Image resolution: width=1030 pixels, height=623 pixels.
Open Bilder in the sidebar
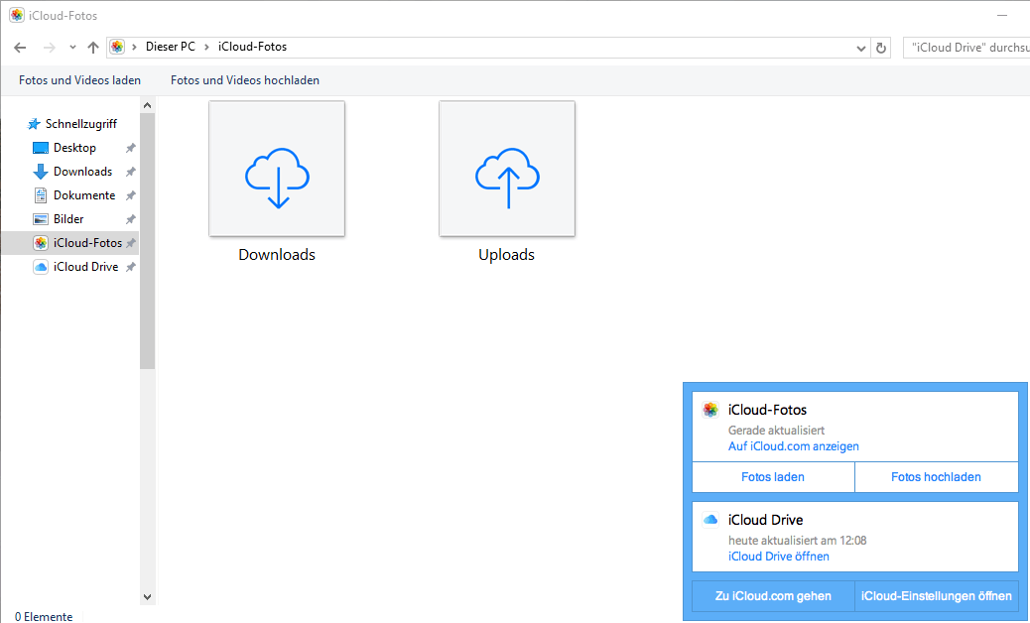pyautogui.click(x=68, y=218)
